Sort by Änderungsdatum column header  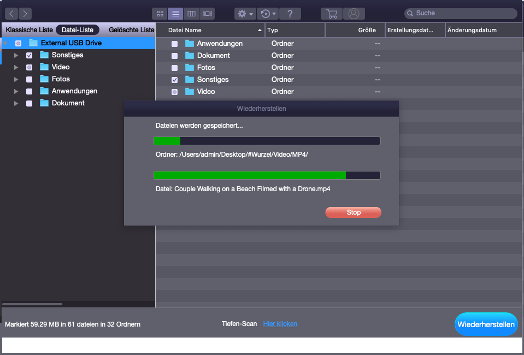point(485,30)
